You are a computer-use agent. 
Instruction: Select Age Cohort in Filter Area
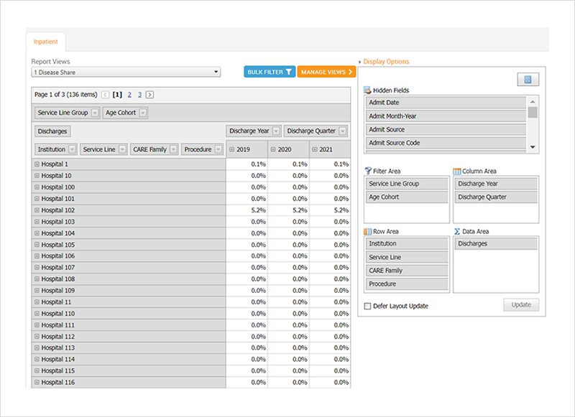pyautogui.click(x=407, y=197)
